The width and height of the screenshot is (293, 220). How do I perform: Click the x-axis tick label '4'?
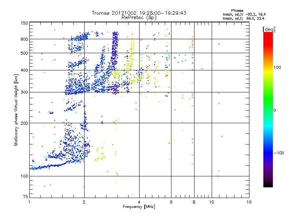pyautogui.click(x=139, y=202)
